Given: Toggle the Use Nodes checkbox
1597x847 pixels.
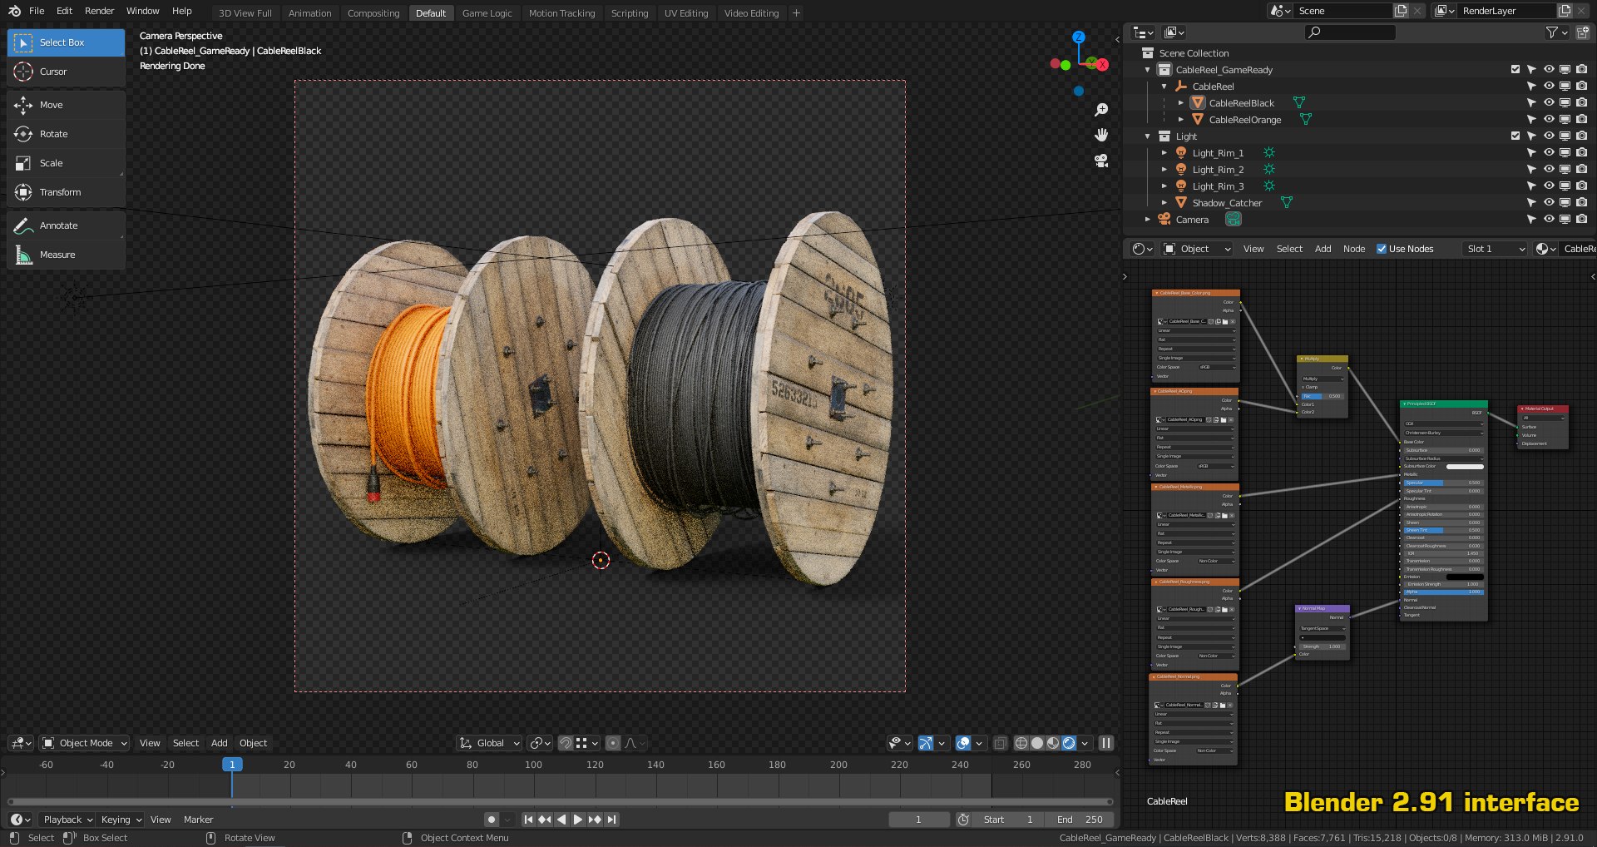Looking at the screenshot, I should pos(1382,249).
